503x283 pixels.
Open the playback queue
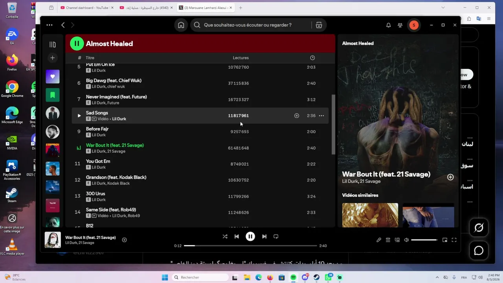[x=388, y=240]
